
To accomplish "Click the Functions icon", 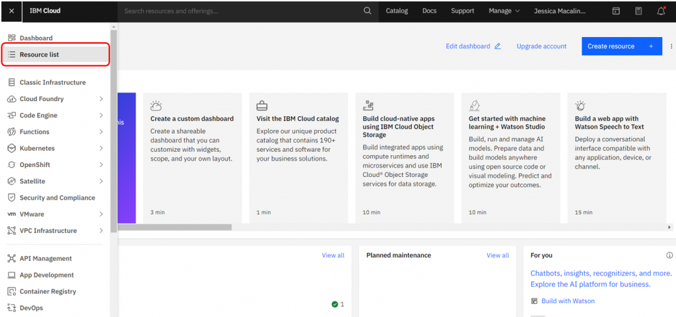I will 12,131.
